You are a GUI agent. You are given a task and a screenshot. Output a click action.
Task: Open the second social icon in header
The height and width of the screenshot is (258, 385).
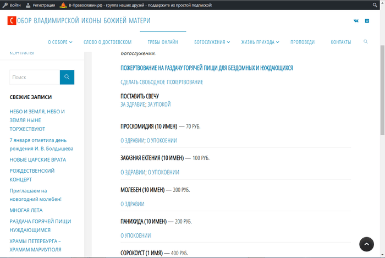tap(367, 21)
